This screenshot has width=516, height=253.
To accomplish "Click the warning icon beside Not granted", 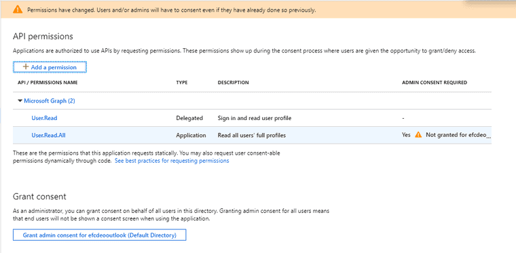I will click(418, 135).
